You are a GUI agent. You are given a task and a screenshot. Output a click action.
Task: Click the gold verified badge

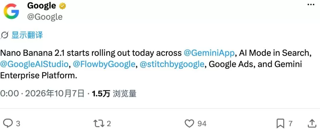click(62, 6)
